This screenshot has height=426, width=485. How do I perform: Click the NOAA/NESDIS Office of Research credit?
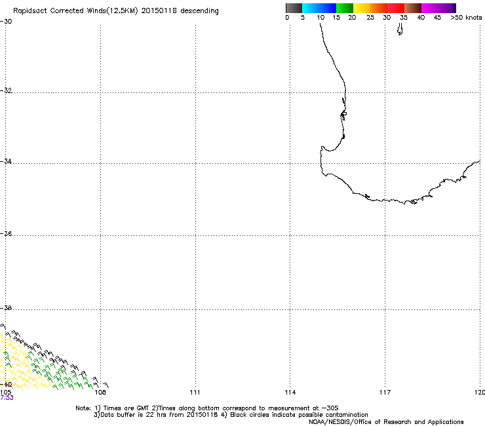(x=386, y=422)
